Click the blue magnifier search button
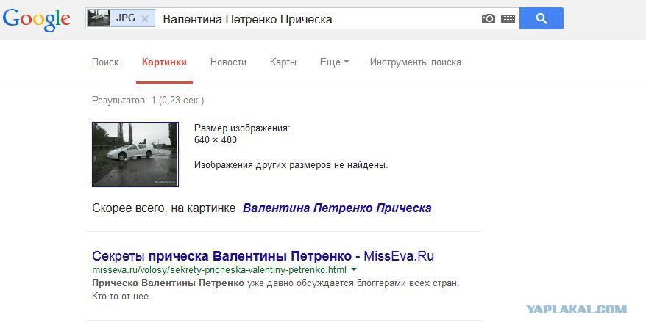646x331 pixels. pyautogui.click(x=542, y=18)
